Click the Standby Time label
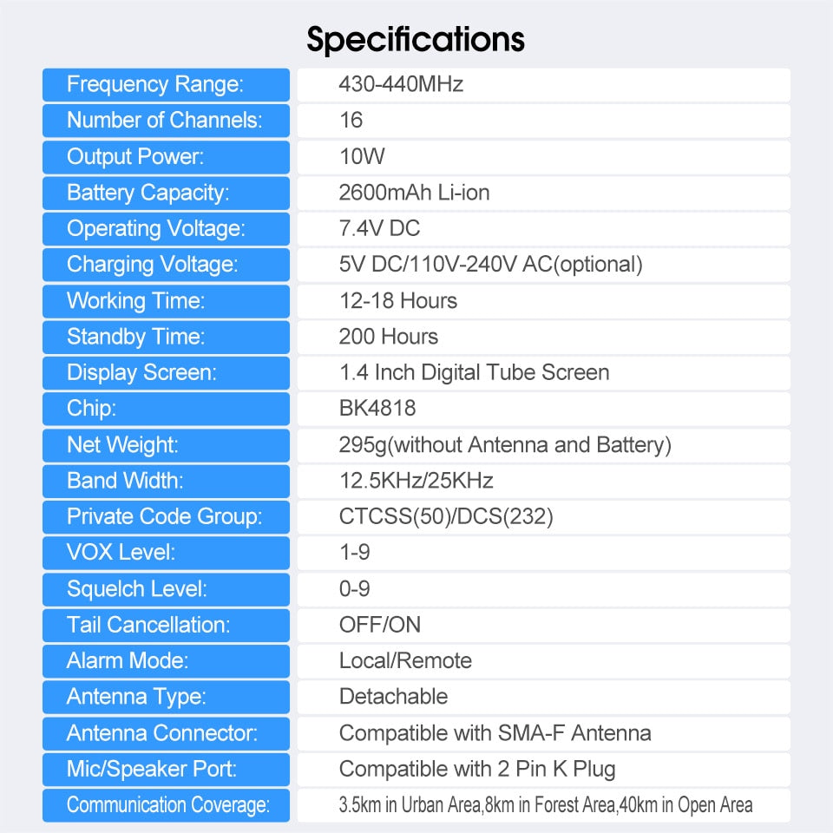This screenshot has width=833, height=833. (134, 337)
